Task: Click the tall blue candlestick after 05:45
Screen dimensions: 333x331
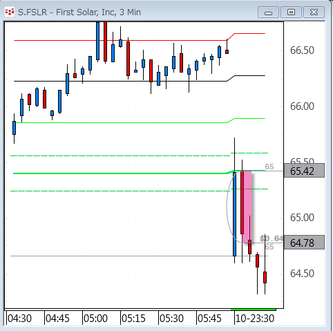Action: (x=234, y=214)
